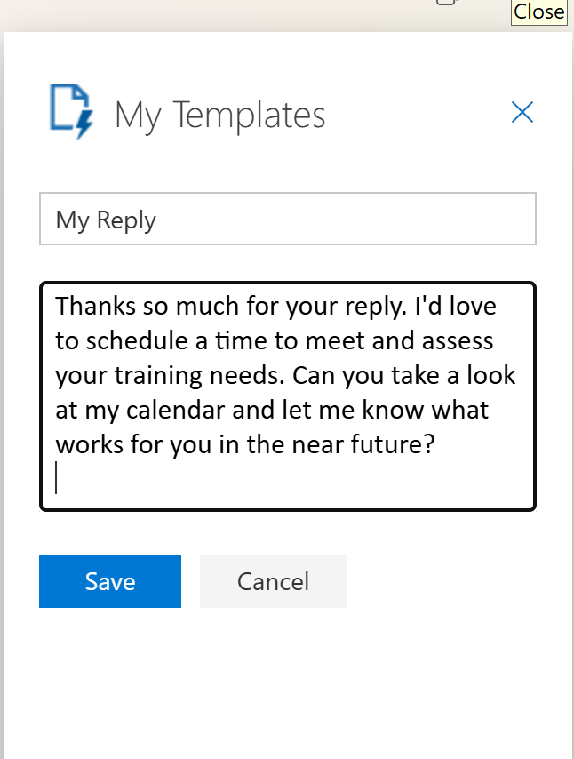Click the 'My Templates' heading text
Viewport: 574px width, 759px height.
pos(220,116)
